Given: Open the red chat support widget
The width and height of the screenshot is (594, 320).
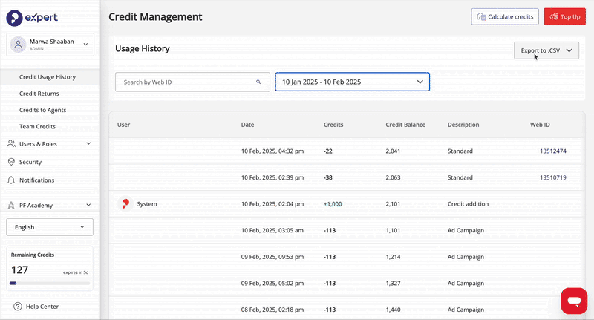Looking at the screenshot, I should pos(574,301).
